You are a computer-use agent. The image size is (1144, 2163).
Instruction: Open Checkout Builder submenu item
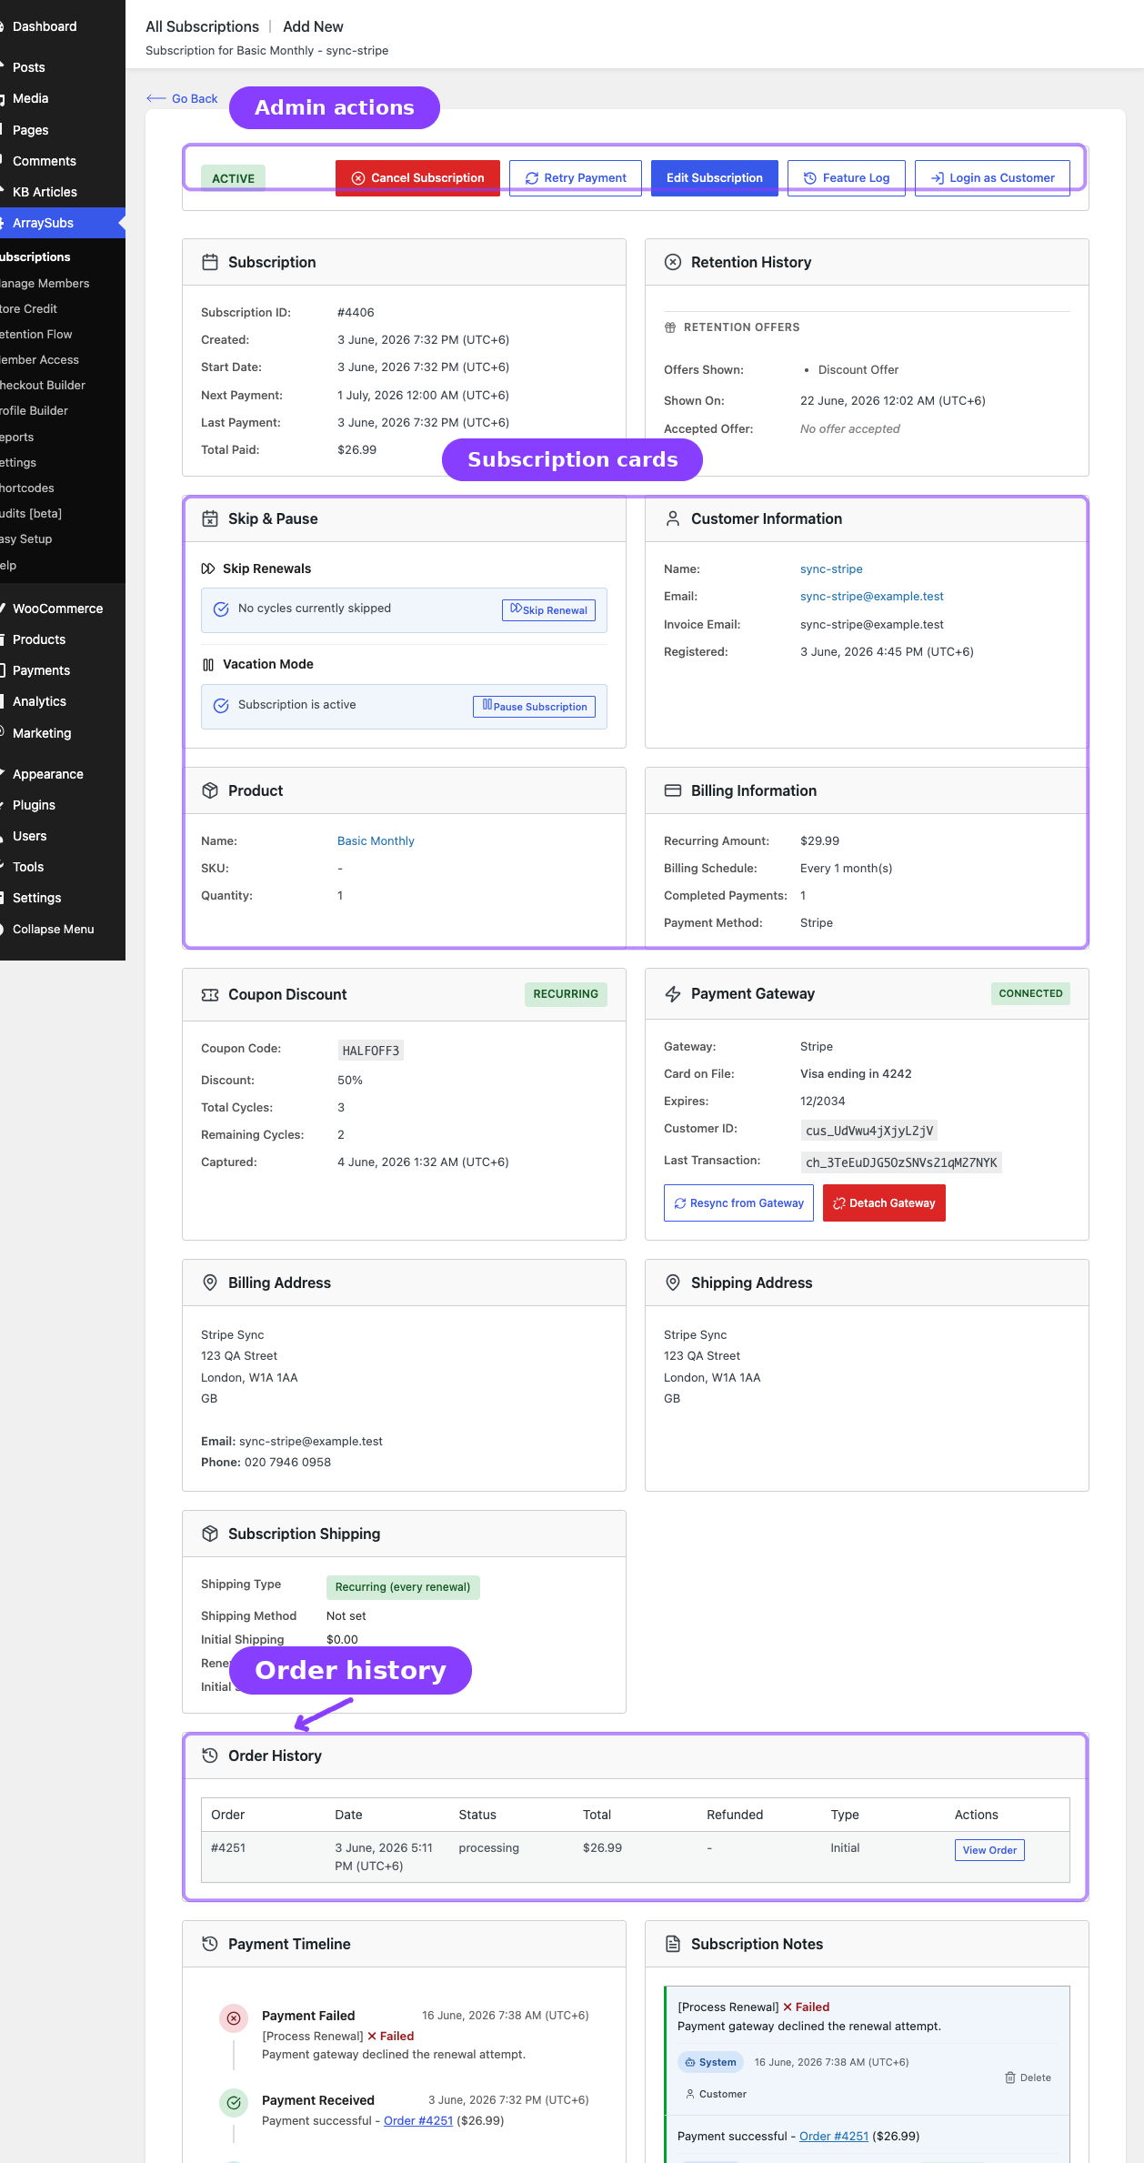(x=63, y=386)
